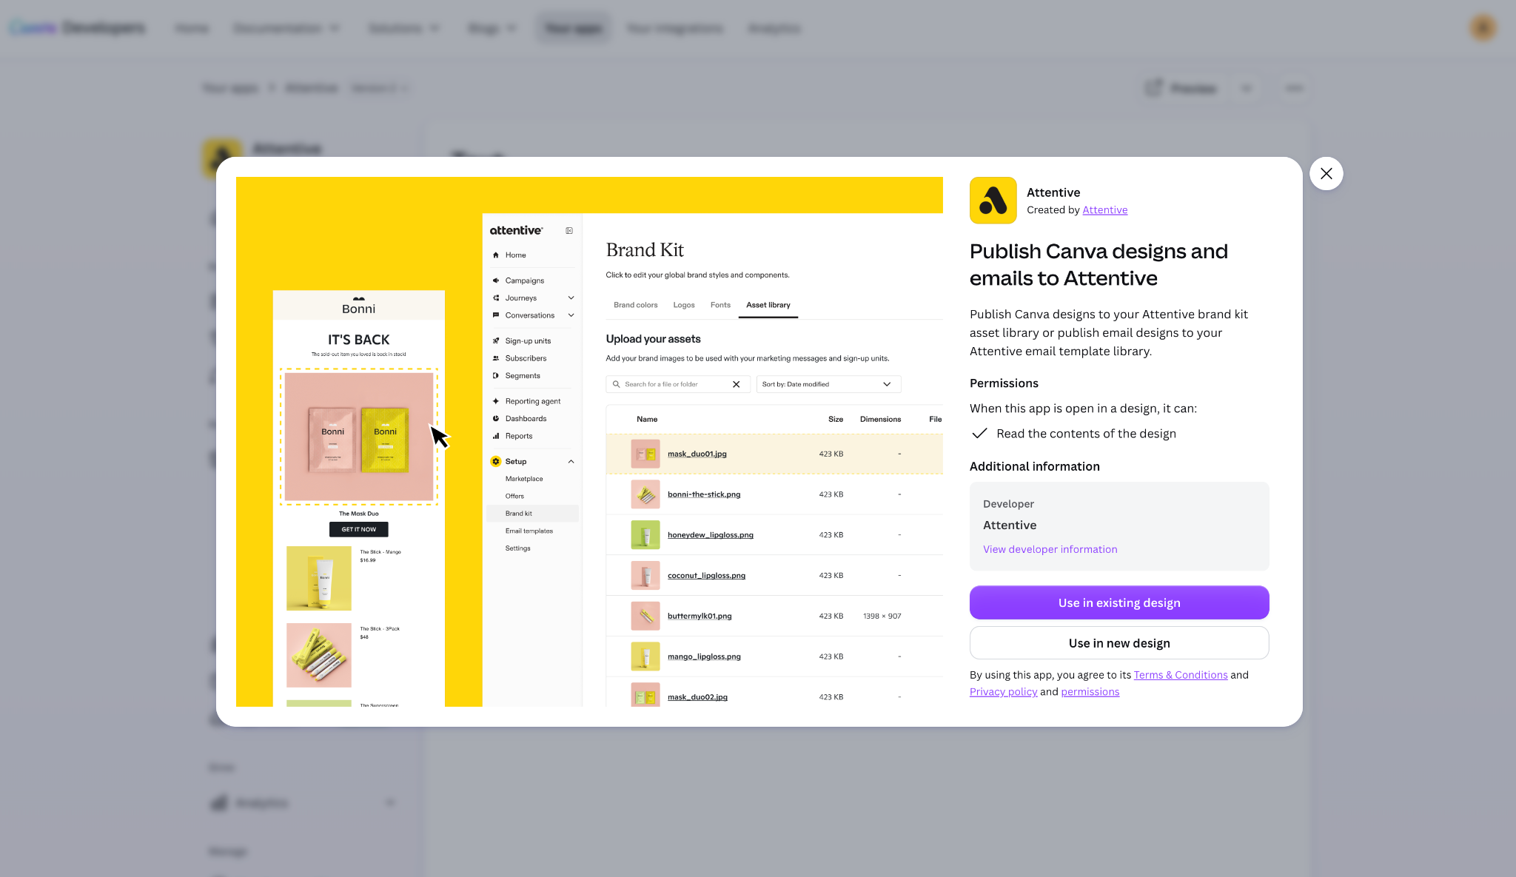Open Documentation menu in background page
This screenshot has width=1516, height=877.
point(286,28)
